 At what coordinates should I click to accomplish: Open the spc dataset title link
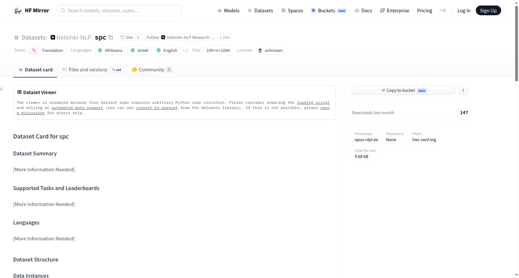101,37
